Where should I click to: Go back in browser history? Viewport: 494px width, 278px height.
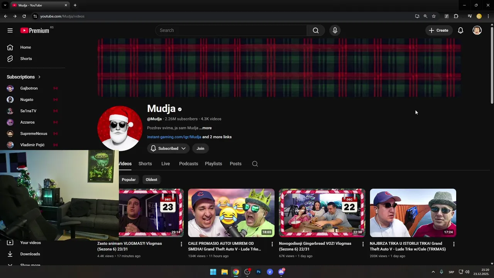(5, 16)
